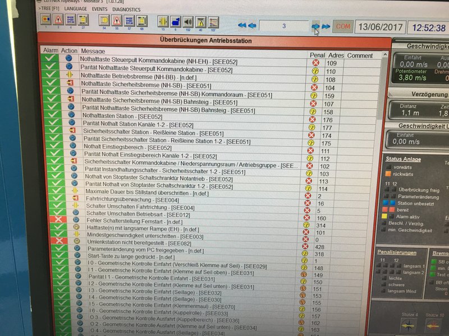Jump to last page with double right arrow
Viewport: 449px width, 336px height.
tap(326, 26)
